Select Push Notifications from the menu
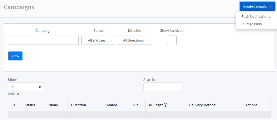Viewport: 277px width, 120px height. (x=255, y=16)
